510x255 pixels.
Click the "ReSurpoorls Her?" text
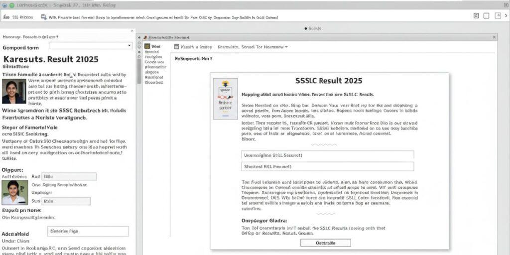click(194, 59)
